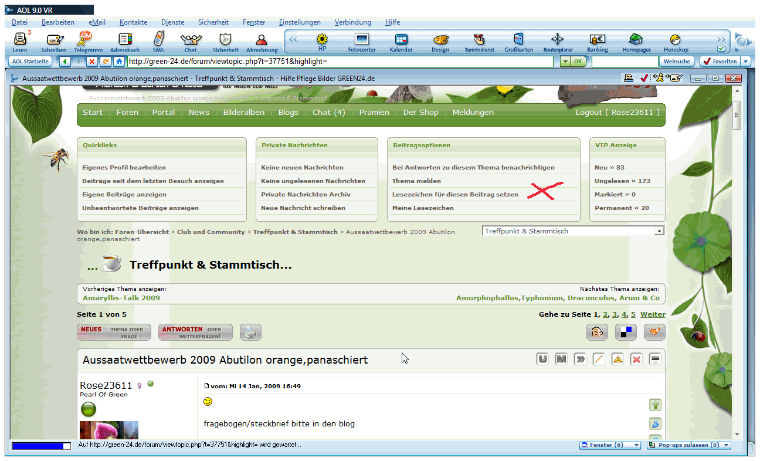Open the Lesen mail icon
Screen dimensions: 760x461
pos(20,41)
